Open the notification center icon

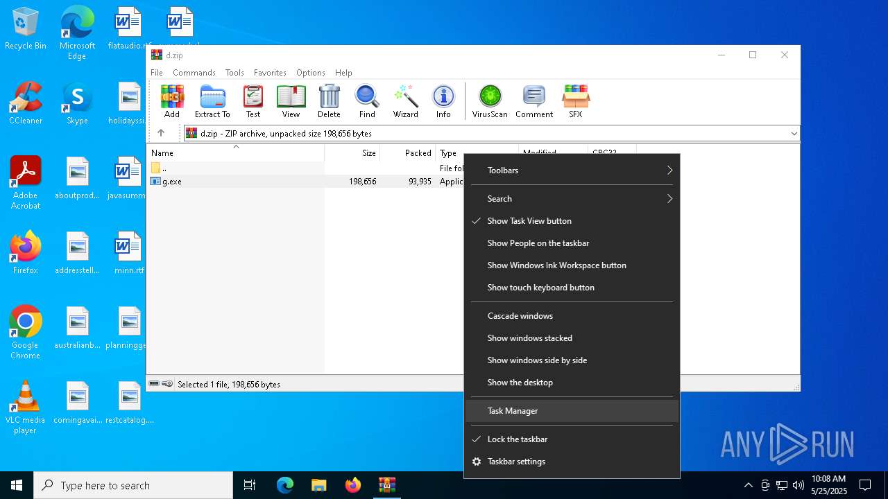tap(865, 485)
